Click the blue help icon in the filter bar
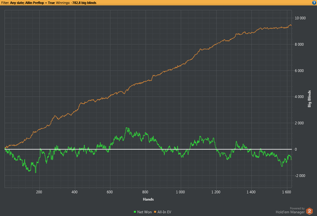317x216 pixels. tap(314, 3)
